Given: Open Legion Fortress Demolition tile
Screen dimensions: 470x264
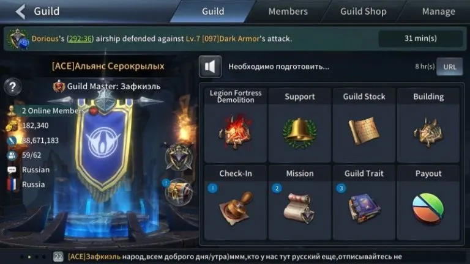Looking at the screenshot, I should pyautogui.click(x=236, y=125).
